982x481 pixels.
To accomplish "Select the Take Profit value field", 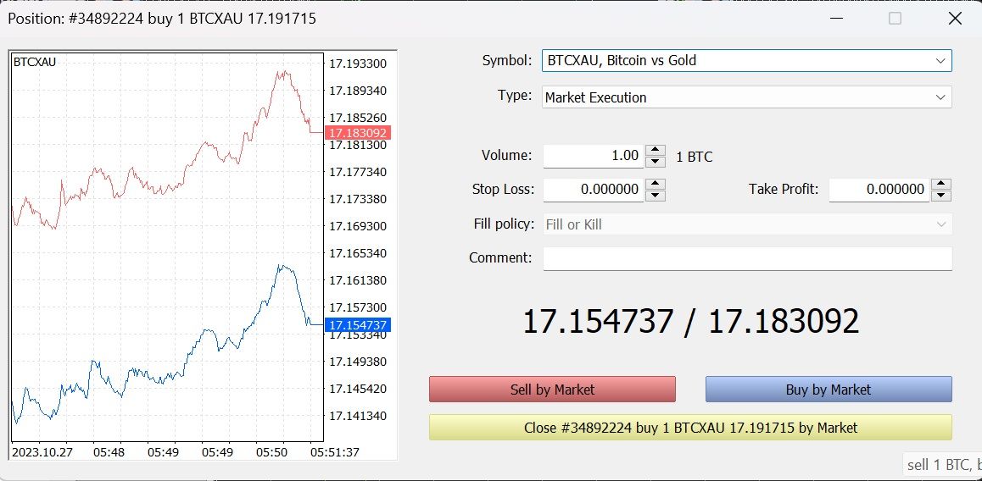I will pyautogui.click(x=879, y=190).
